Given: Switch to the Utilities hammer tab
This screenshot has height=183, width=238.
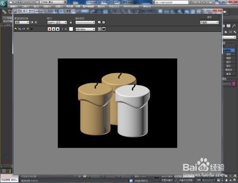Looking at the screenshot, I should pyautogui.click(x=234, y=26).
